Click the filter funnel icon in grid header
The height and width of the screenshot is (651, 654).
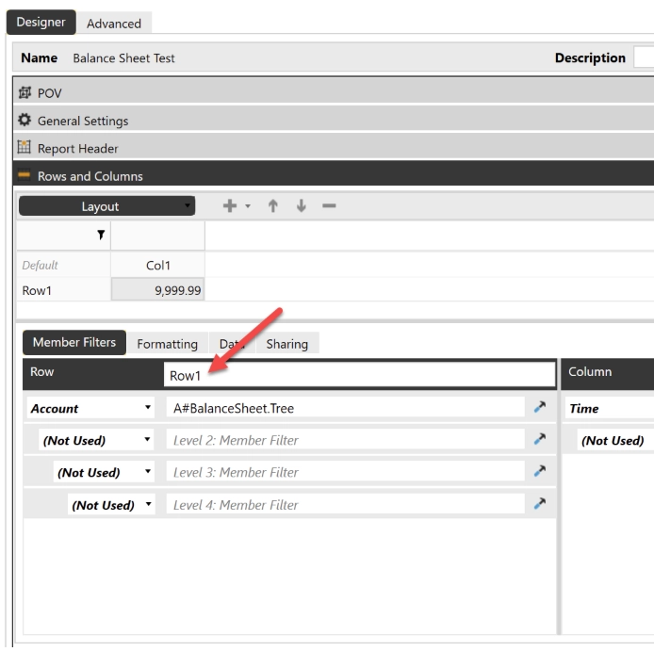101,235
